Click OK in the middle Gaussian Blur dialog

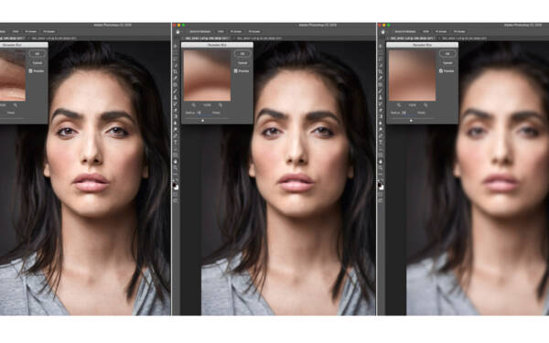tap(242, 54)
